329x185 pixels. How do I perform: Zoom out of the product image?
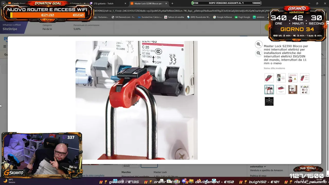pos(259,53)
